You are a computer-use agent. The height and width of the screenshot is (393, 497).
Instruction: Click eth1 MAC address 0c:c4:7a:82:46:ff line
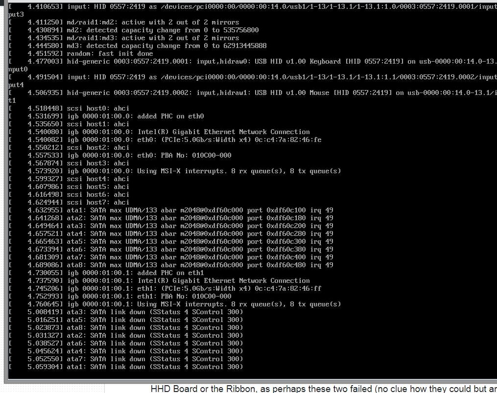point(165,288)
